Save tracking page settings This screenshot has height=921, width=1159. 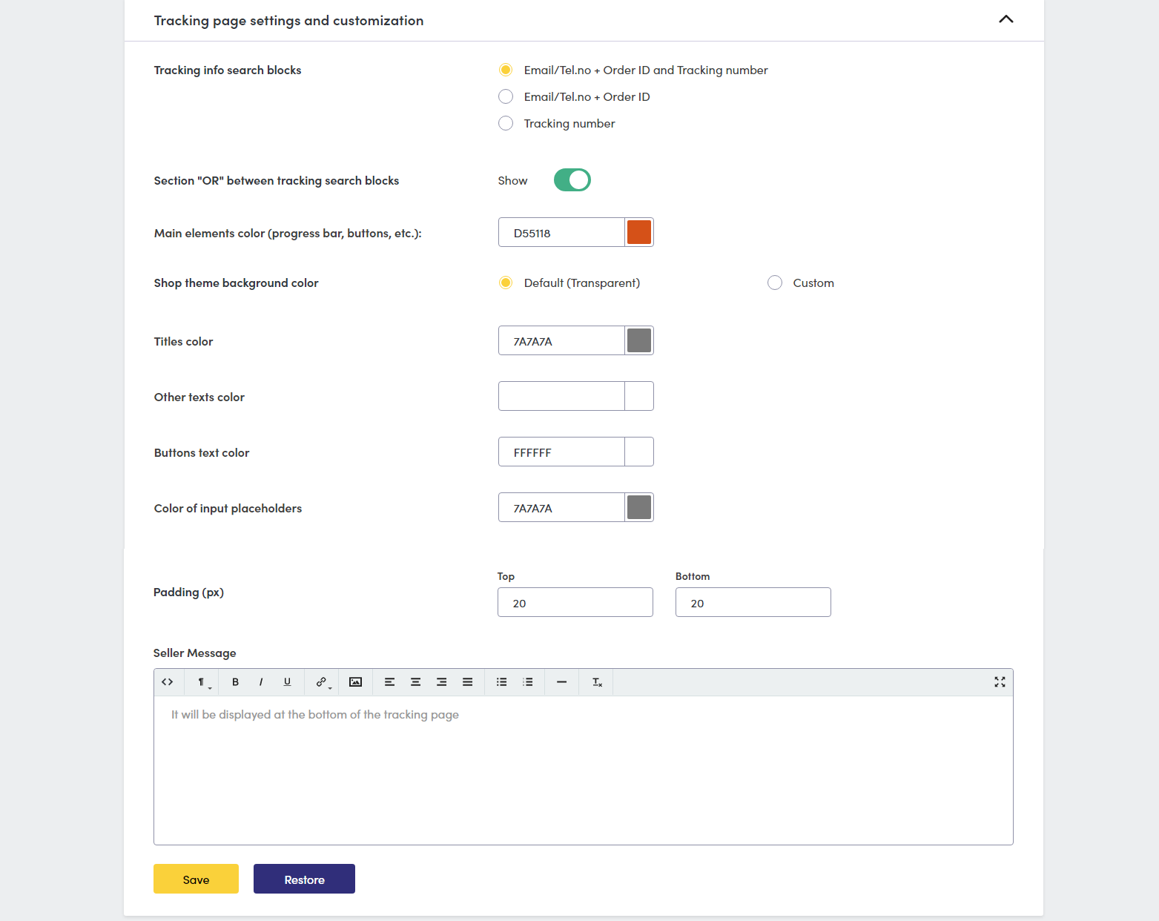[x=196, y=879]
